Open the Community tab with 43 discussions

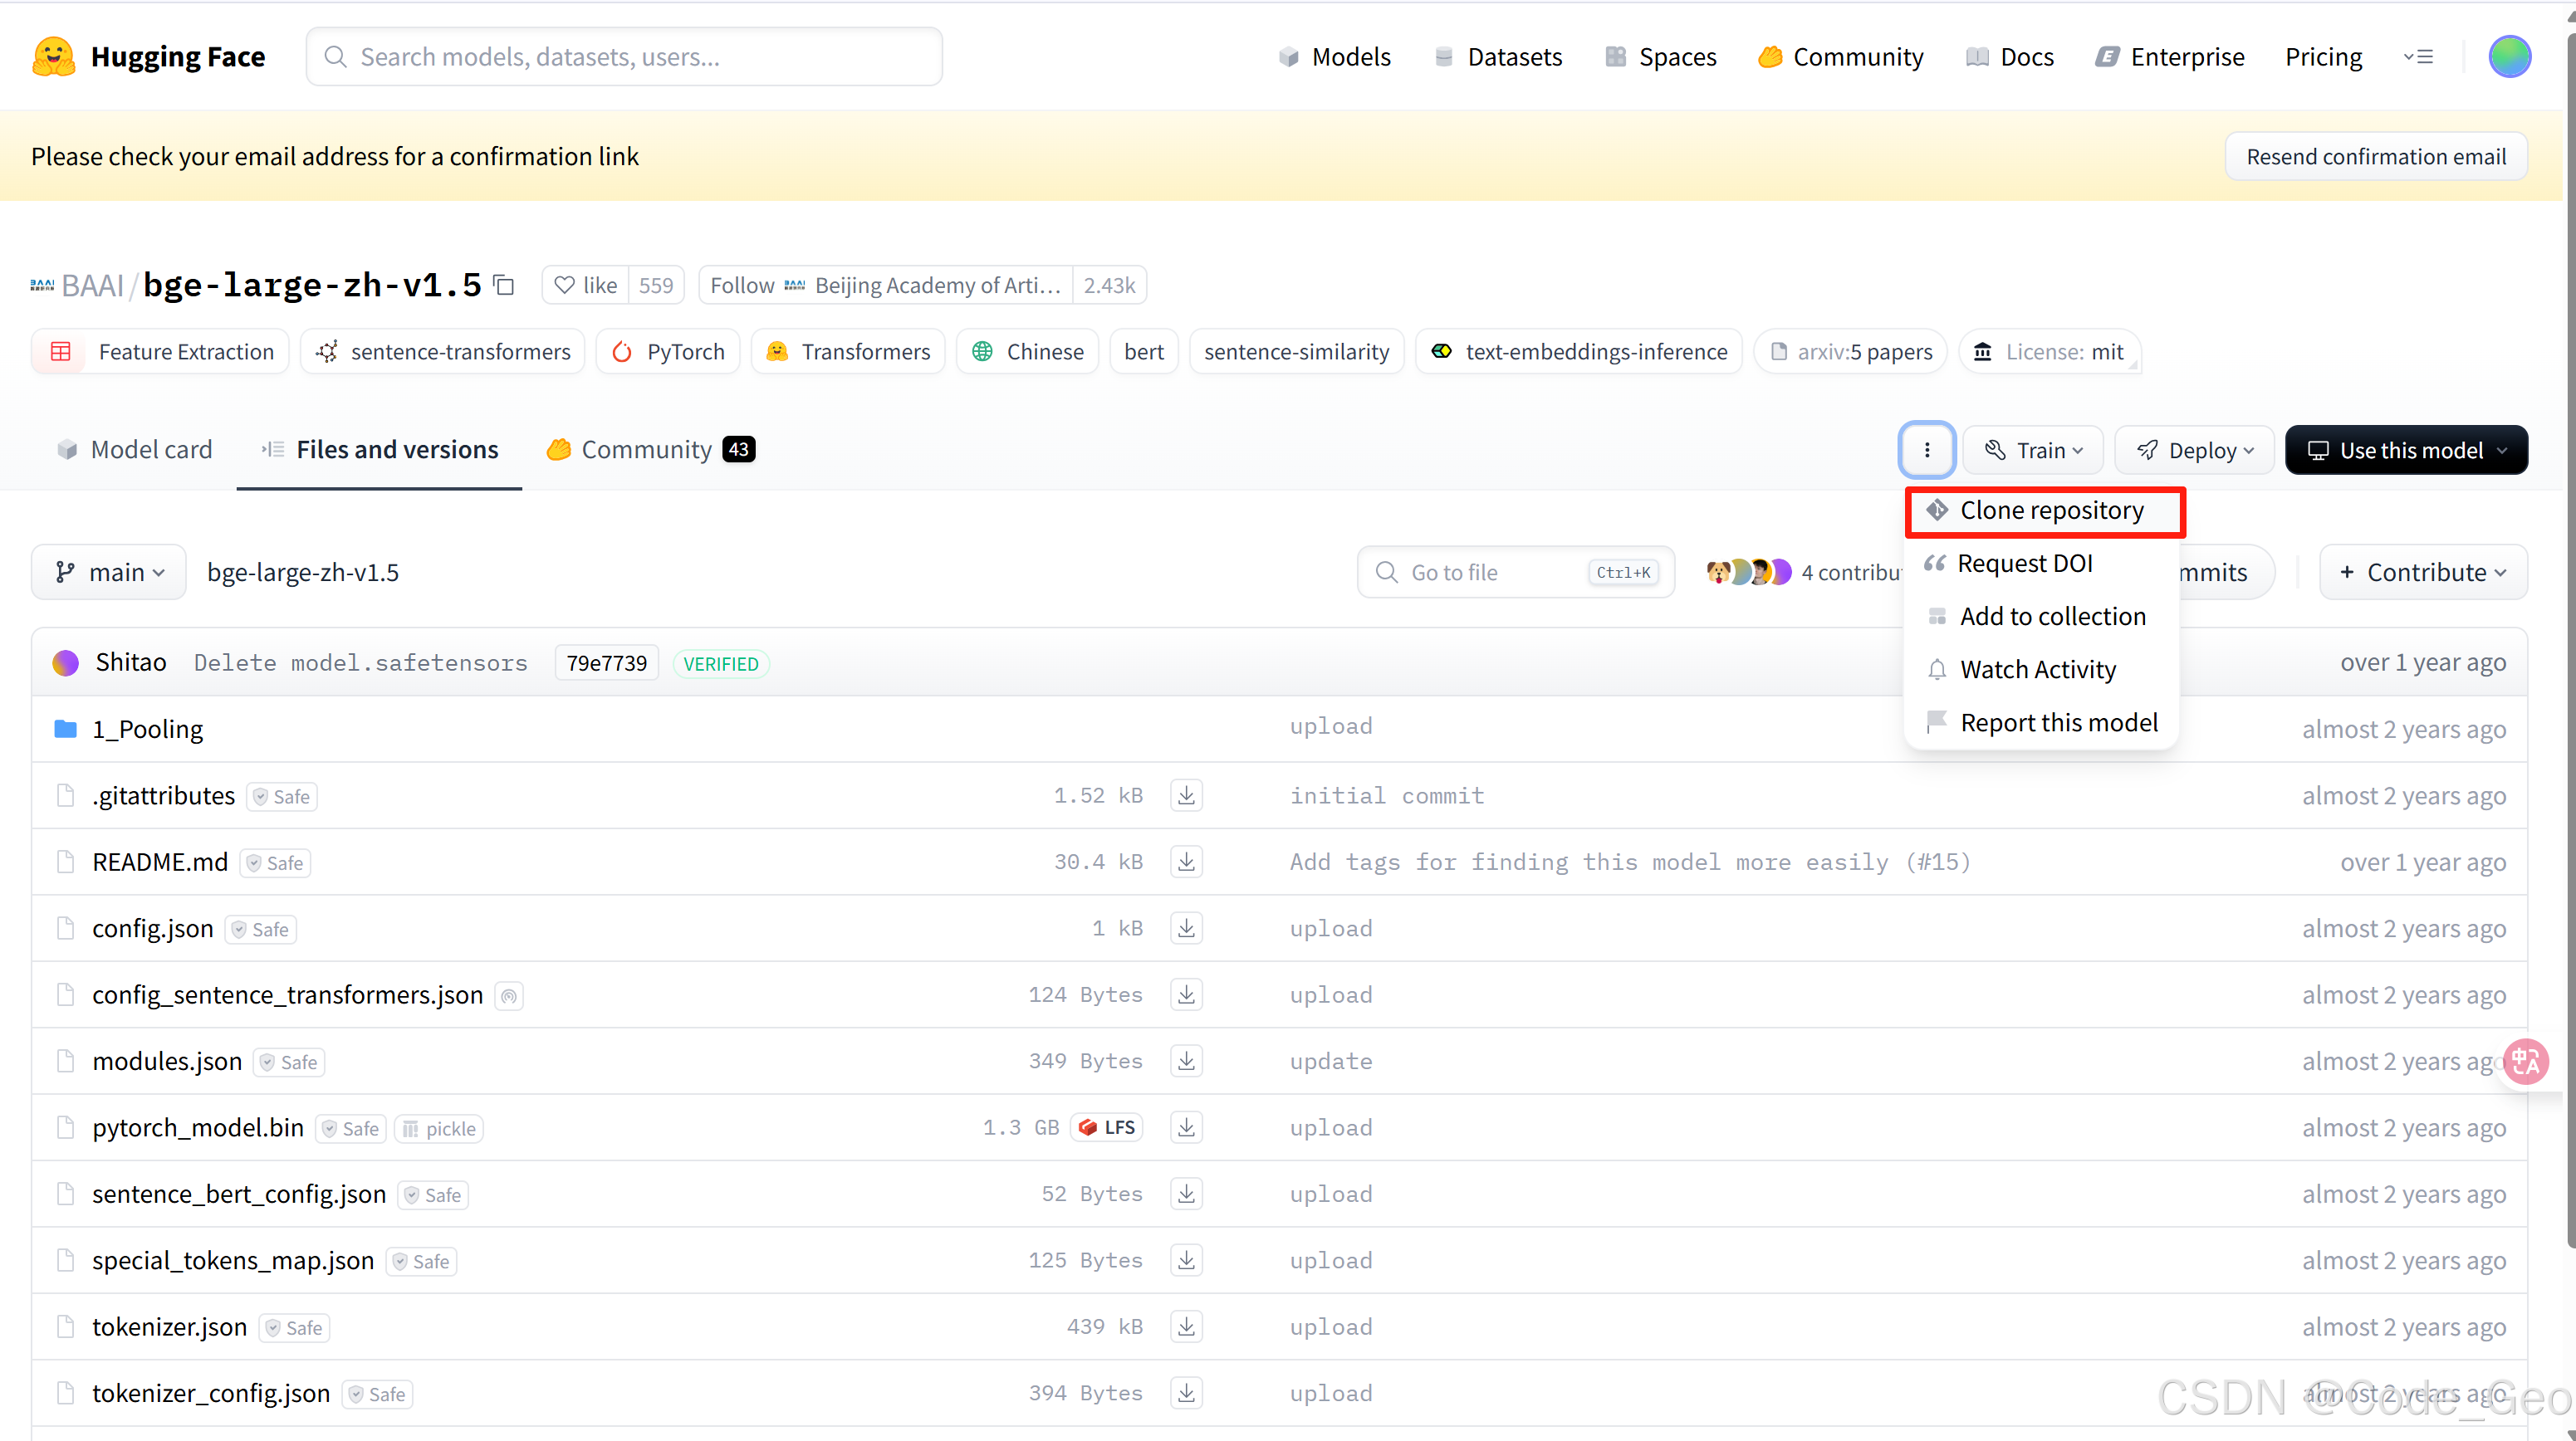click(650, 451)
